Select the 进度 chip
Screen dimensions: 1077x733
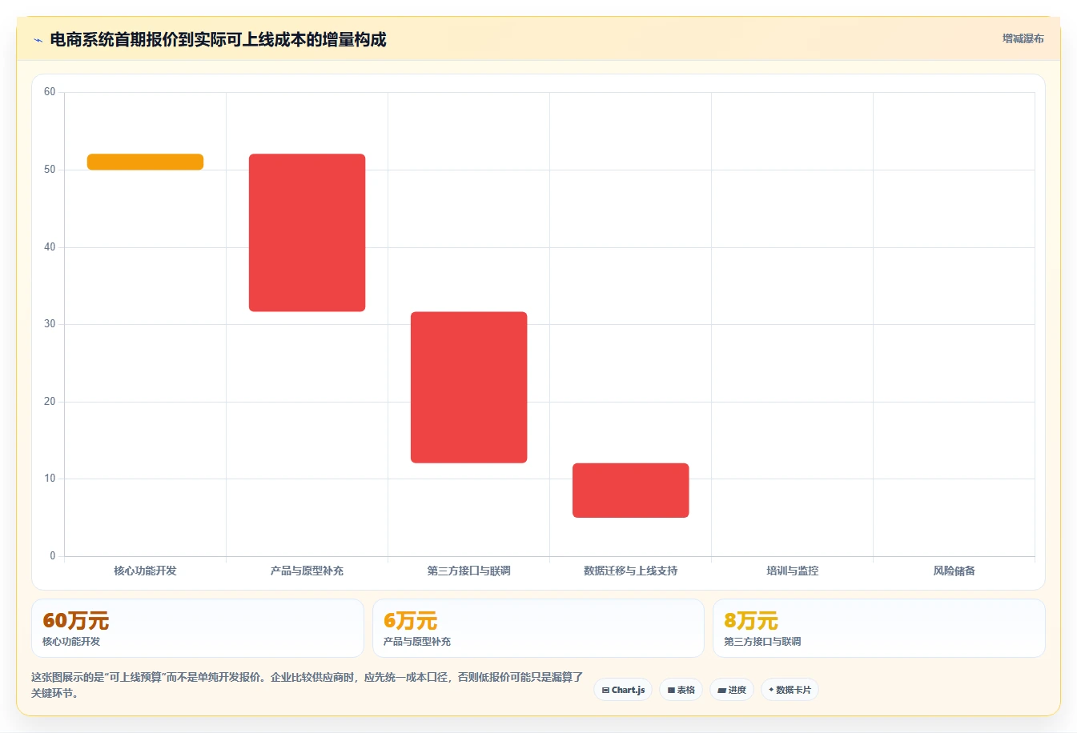(732, 690)
